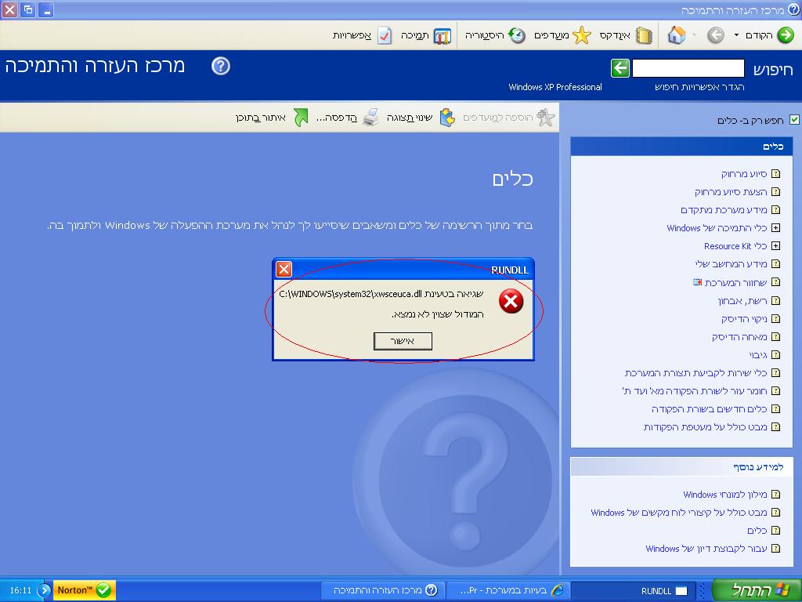Click the Norton tray indicator
This screenshot has width=802, height=602.
coord(85,590)
